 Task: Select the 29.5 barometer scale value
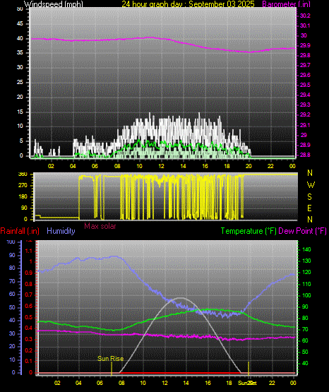pos(305,85)
